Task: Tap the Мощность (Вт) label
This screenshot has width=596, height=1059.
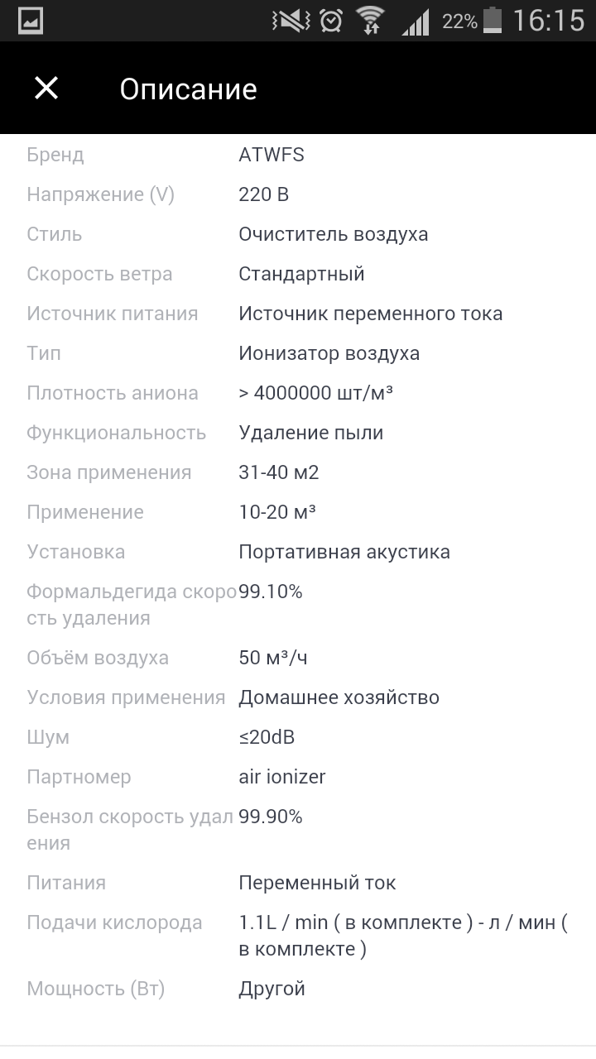Action: point(96,989)
